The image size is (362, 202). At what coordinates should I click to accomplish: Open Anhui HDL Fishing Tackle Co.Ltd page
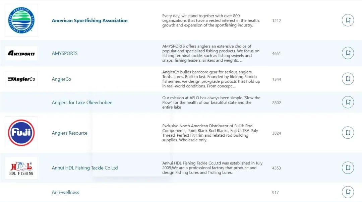(85, 168)
